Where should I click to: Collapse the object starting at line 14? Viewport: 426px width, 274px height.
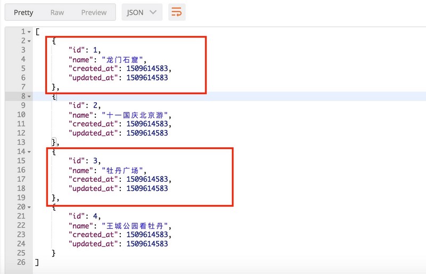[29, 152]
